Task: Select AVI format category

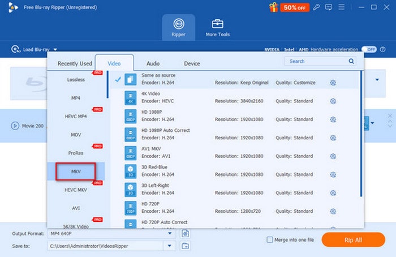Action: pos(76,208)
